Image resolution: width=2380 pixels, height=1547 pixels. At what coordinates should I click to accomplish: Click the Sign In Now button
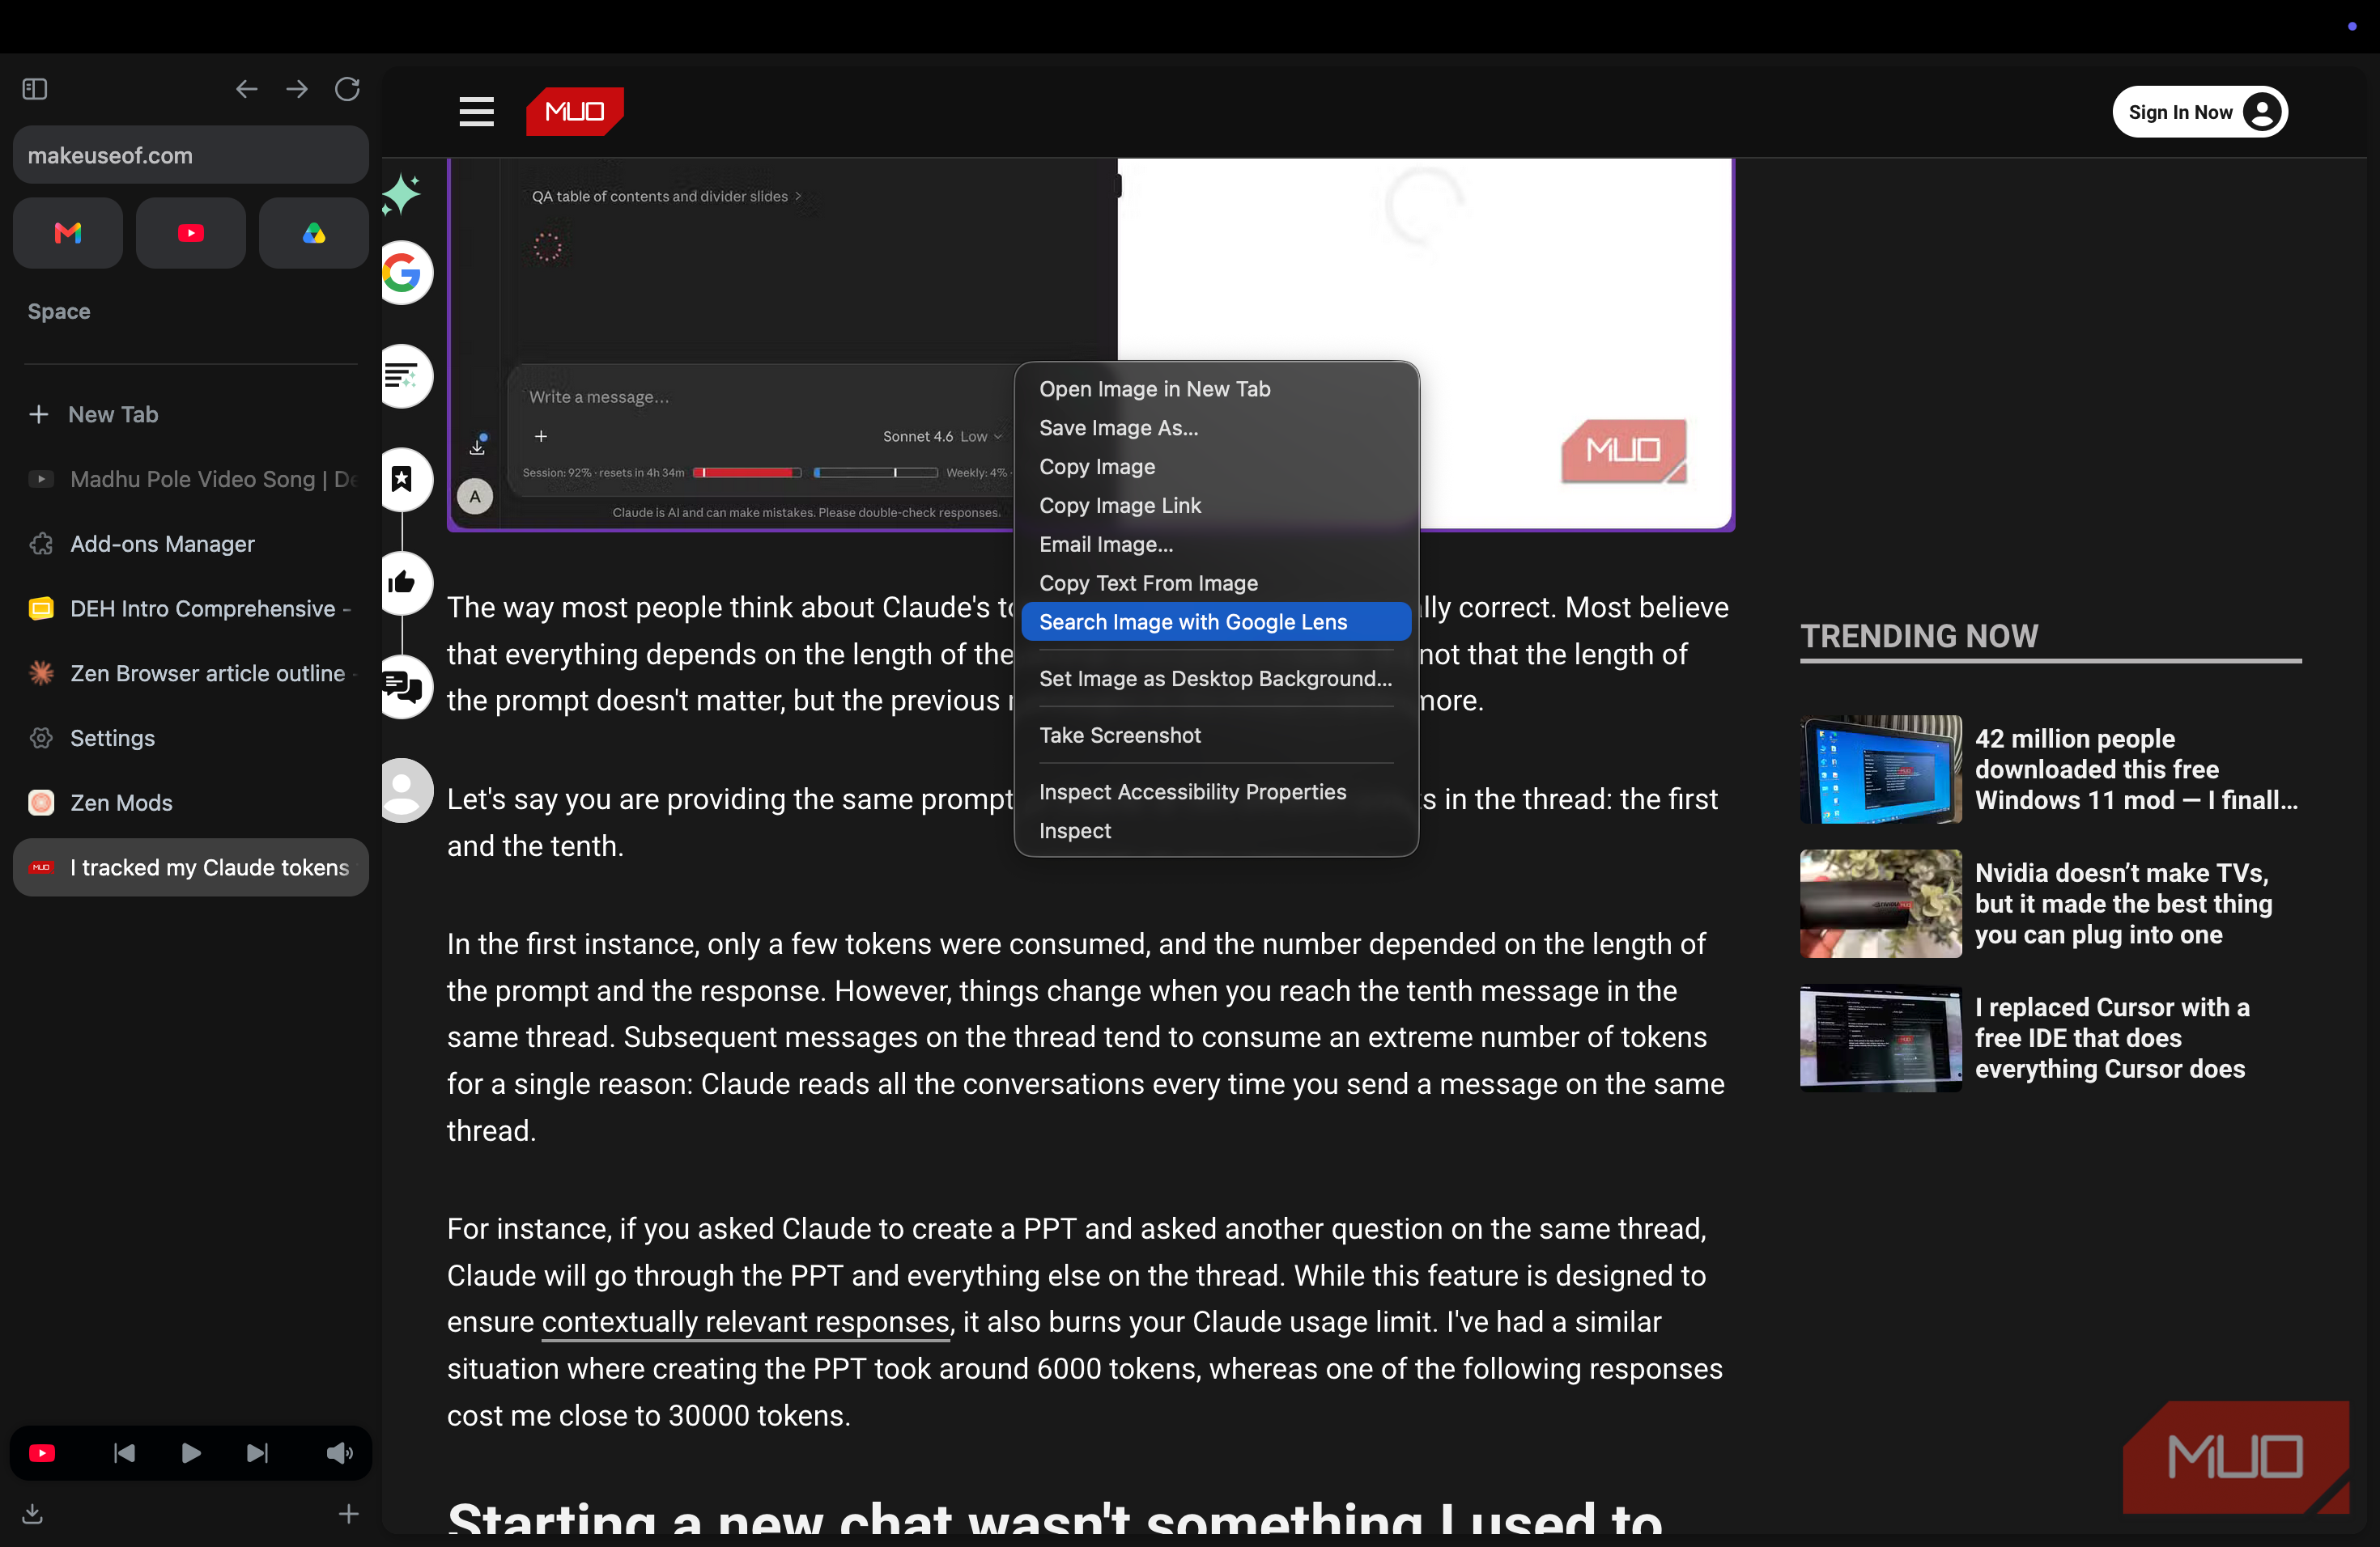click(x=2200, y=112)
